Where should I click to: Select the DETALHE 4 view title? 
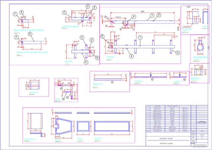pyautogui.click(x=98, y=84)
